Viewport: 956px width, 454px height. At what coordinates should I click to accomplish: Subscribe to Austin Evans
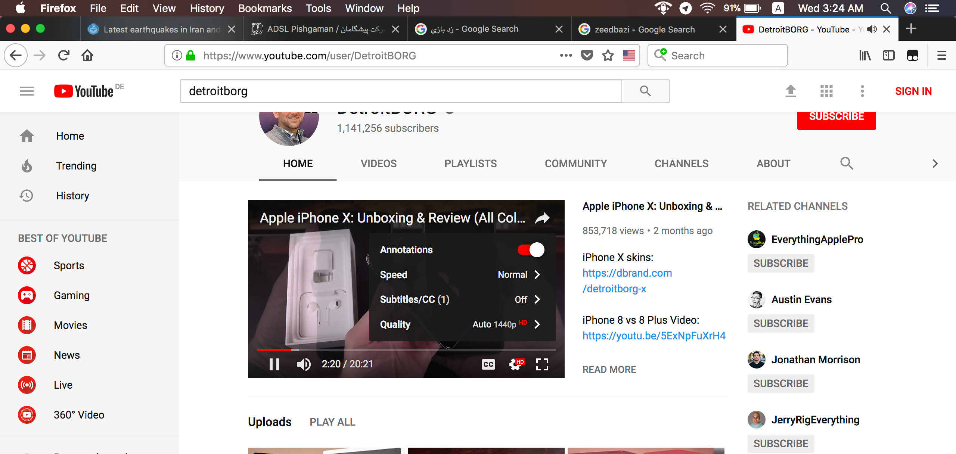pos(781,323)
